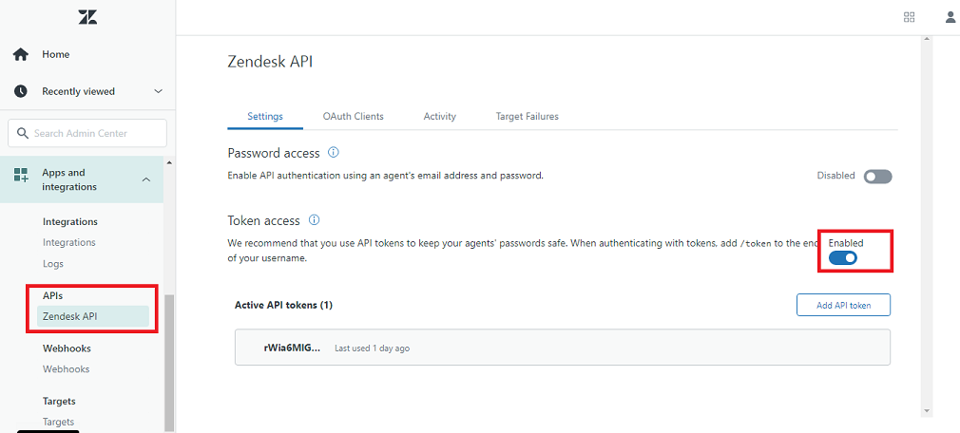The width and height of the screenshot is (960, 433).
Task: Open Logs under Integrations
Action: [53, 264]
